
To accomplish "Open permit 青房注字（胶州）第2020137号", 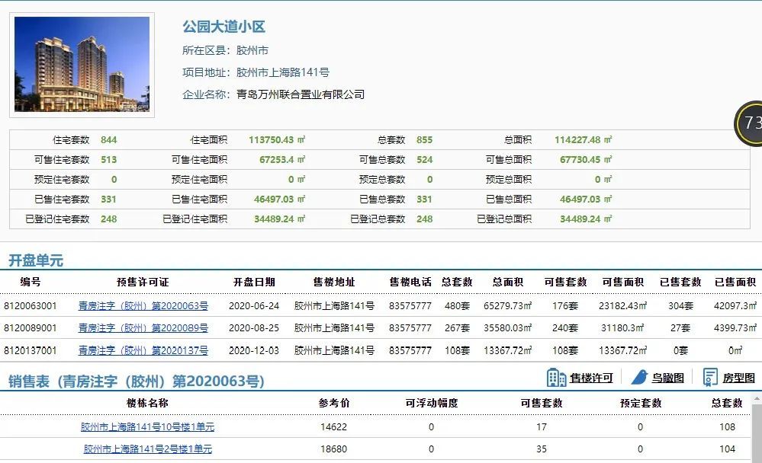I will 143,350.
